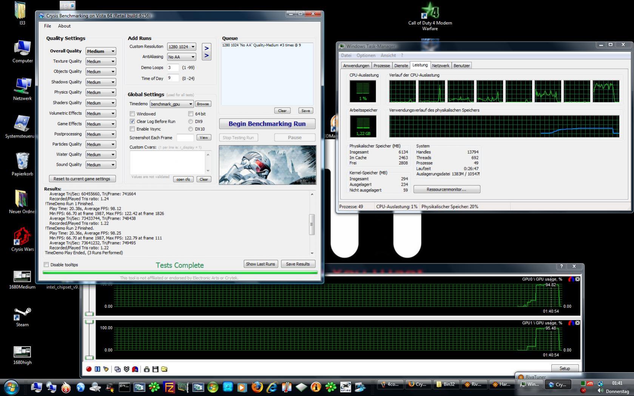Viewport: 634px width, 396px height.
Task: Click the Windows Start orb
Action: tap(11, 387)
